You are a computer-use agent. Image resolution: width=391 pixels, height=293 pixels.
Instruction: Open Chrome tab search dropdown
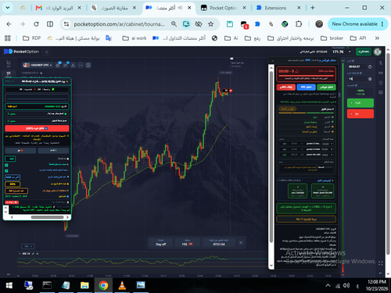8,8
